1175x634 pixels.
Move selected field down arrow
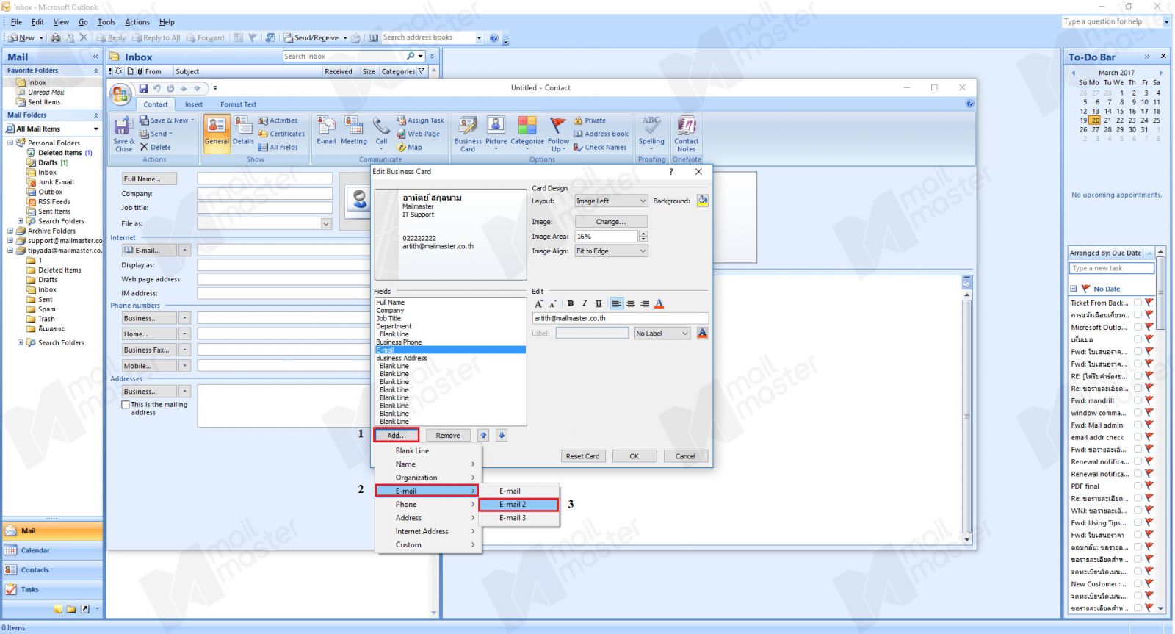[x=502, y=435]
